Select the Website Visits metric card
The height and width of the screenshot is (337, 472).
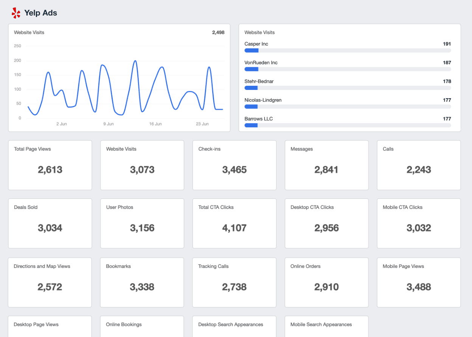pyautogui.click(x=142, y=165)
